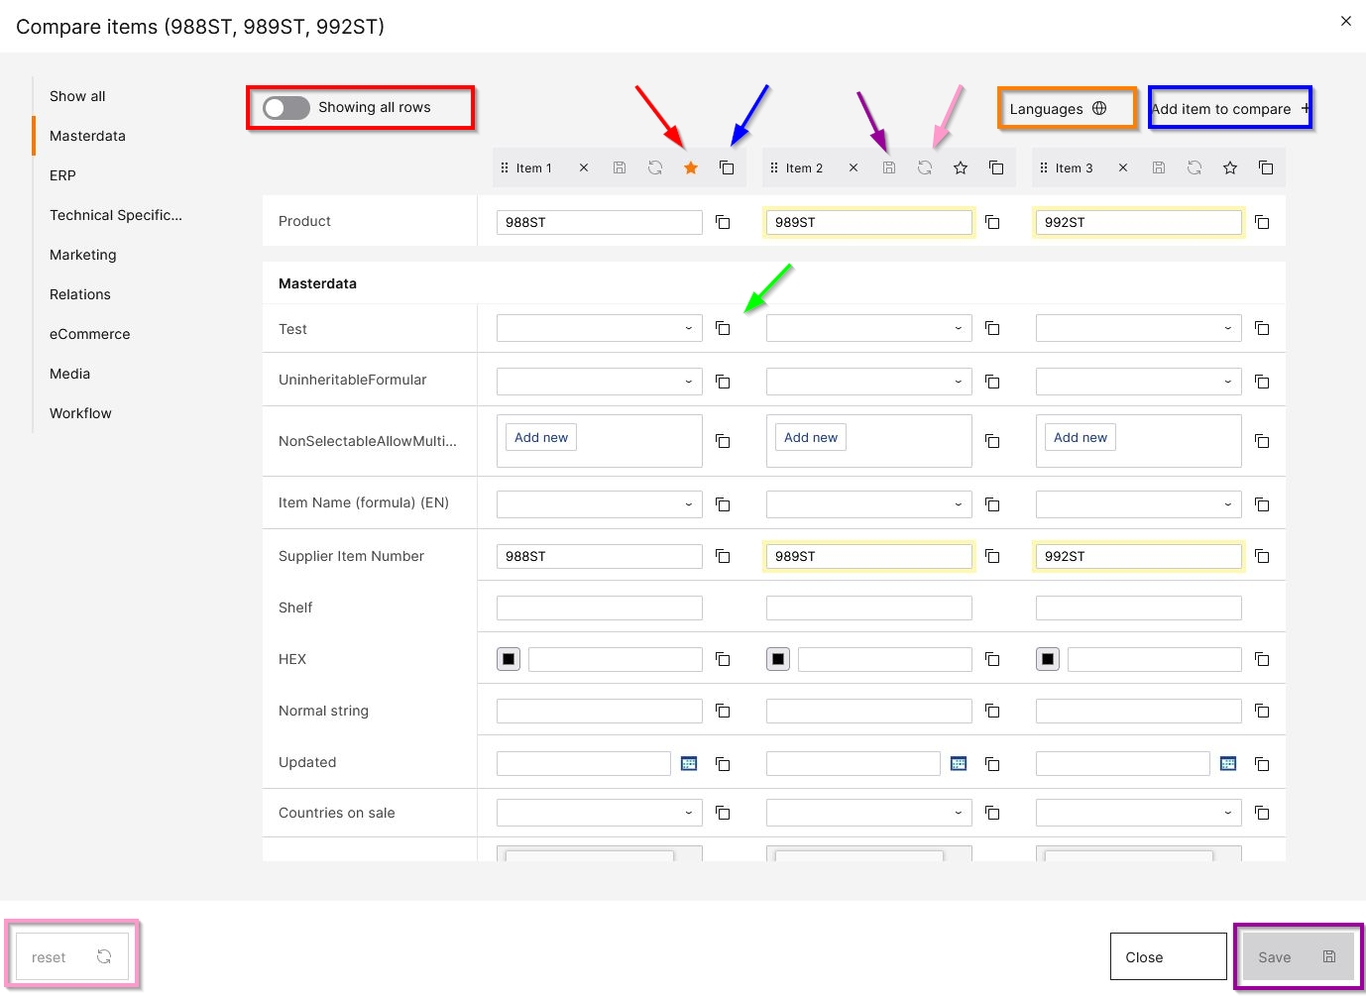Viewport: 1366px width, 996px height.
Task: Open the eCommerce section
Action: pyautogui.click(x=90, y=334)
